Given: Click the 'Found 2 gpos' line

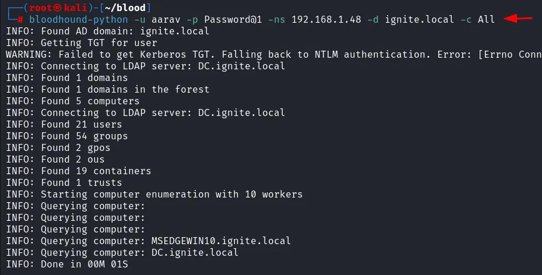Looking at the screenshot, I should [58, 147].
